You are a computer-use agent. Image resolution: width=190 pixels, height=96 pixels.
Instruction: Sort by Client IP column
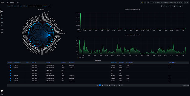click(x=34, y=63)
